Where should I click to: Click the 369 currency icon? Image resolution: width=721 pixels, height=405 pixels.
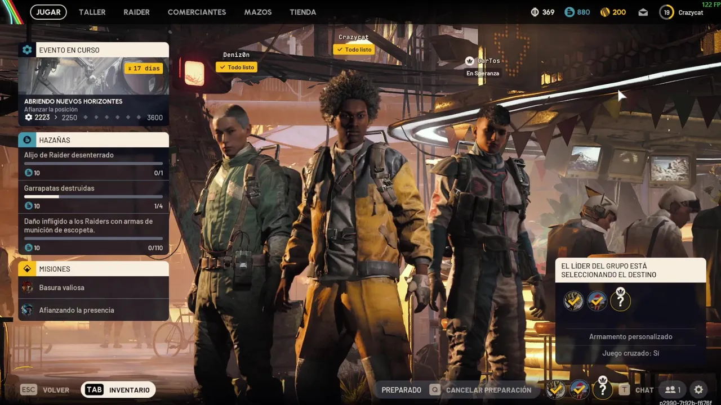(535, 12)
